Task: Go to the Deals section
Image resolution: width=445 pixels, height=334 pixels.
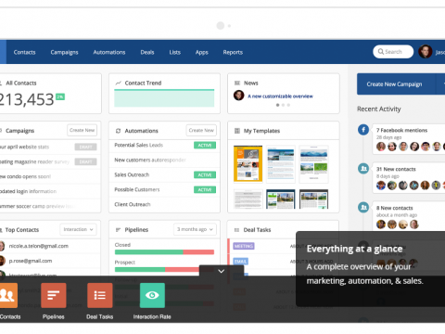Action: tap(147, 52)
